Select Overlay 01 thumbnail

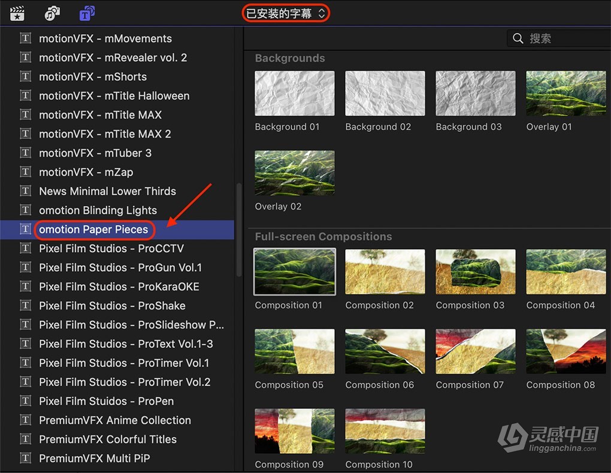pos(566,93)
